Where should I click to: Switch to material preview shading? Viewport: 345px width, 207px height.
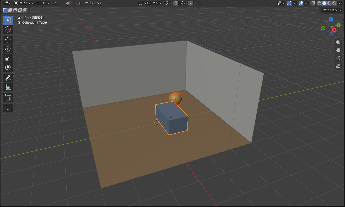tap(329, 3)
